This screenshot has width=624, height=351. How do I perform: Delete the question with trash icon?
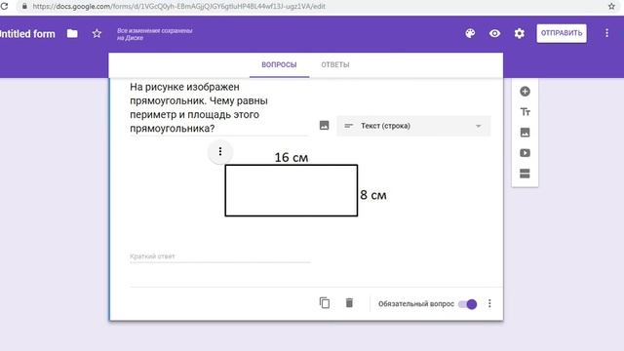(349, 303)
